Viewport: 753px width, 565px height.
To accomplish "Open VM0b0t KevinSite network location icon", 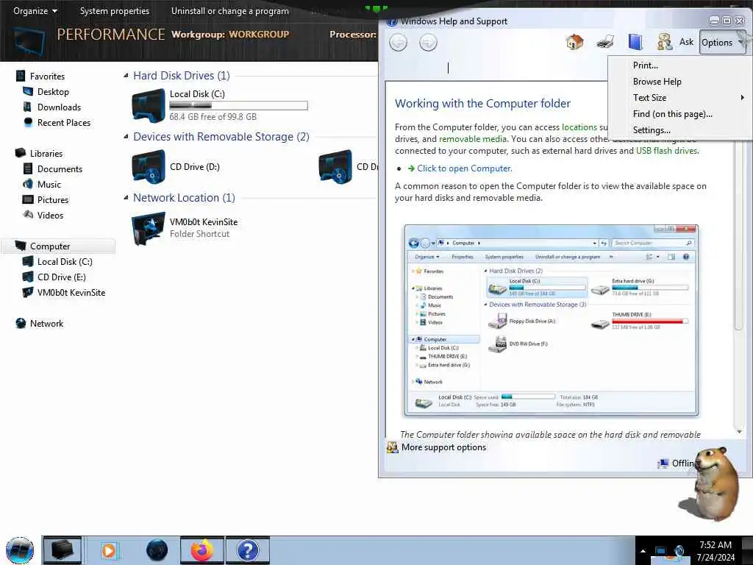I will coord(149,228).
